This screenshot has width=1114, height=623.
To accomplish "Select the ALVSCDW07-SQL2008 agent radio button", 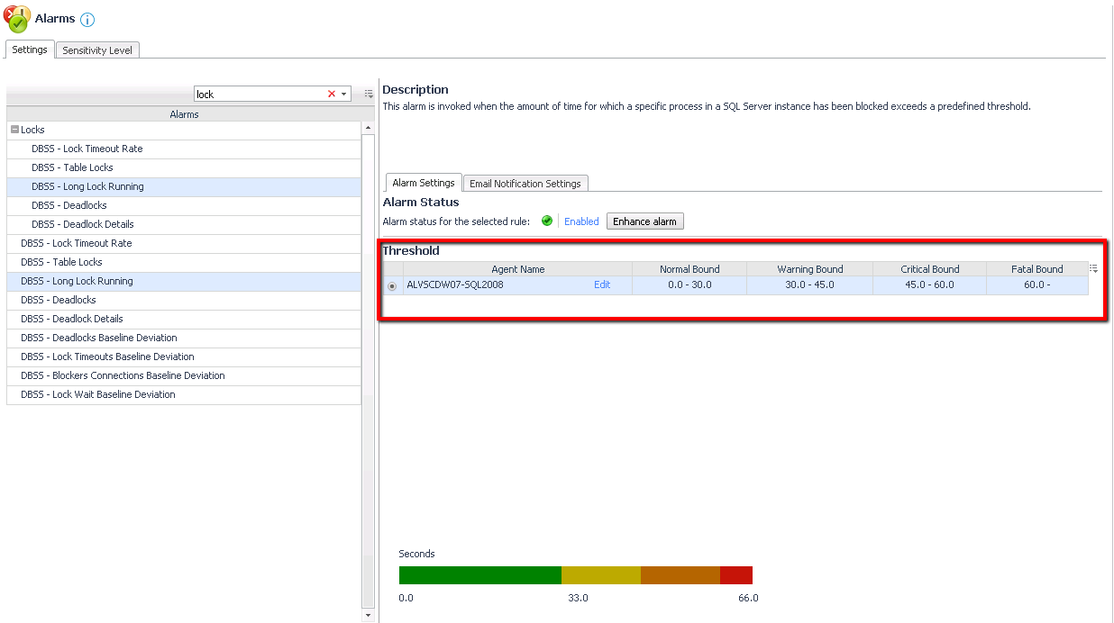I will (x=392, y=286).
